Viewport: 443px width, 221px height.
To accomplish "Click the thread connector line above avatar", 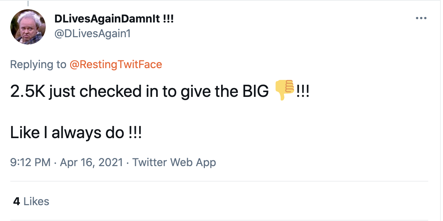I will (28, 3).
